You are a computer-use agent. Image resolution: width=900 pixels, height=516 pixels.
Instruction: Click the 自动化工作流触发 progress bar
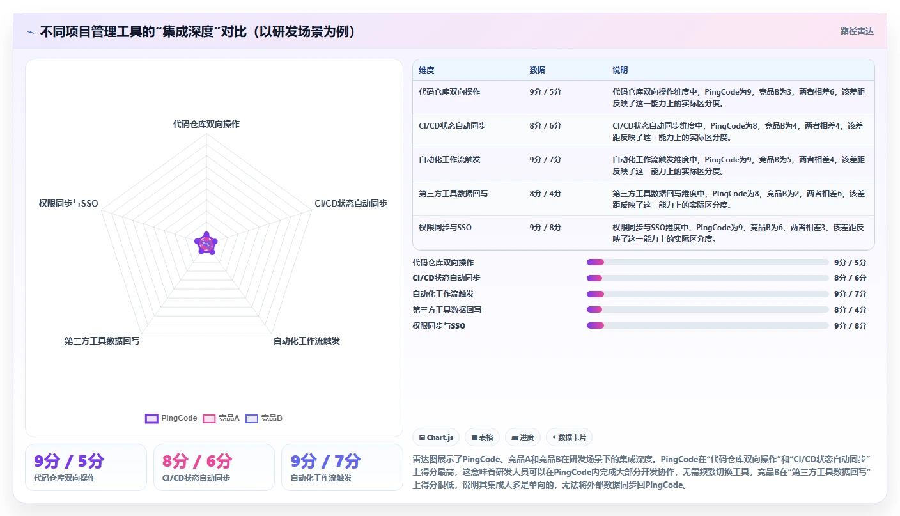(x=708, y=294)
